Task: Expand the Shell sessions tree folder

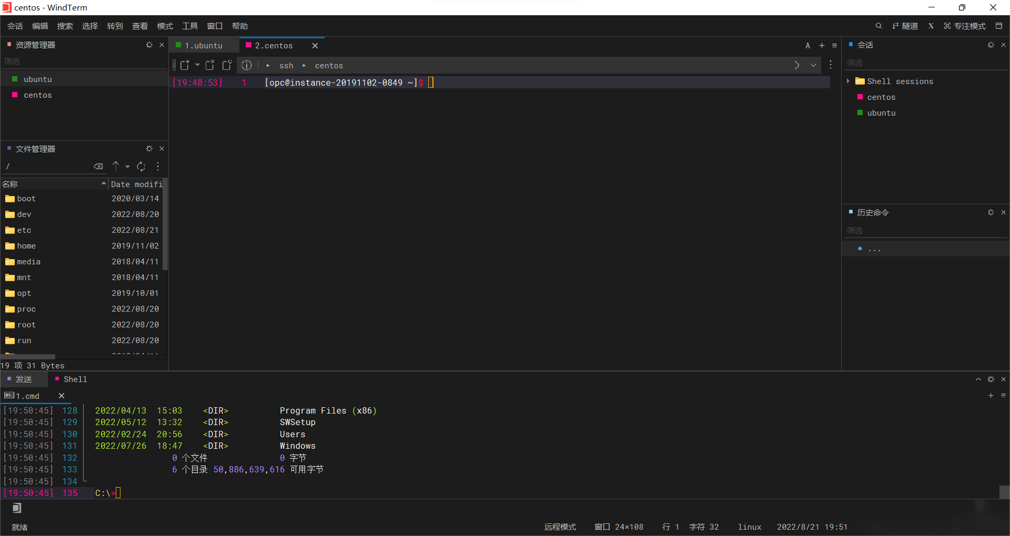Action: point(848,81)
